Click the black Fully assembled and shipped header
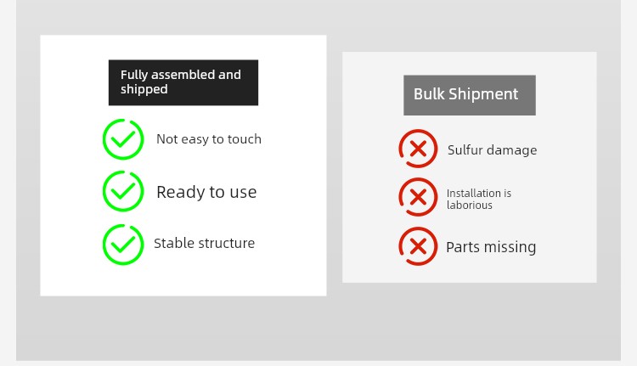The width and height of the screenshot is (637, 366). click(x=183, y=82)
